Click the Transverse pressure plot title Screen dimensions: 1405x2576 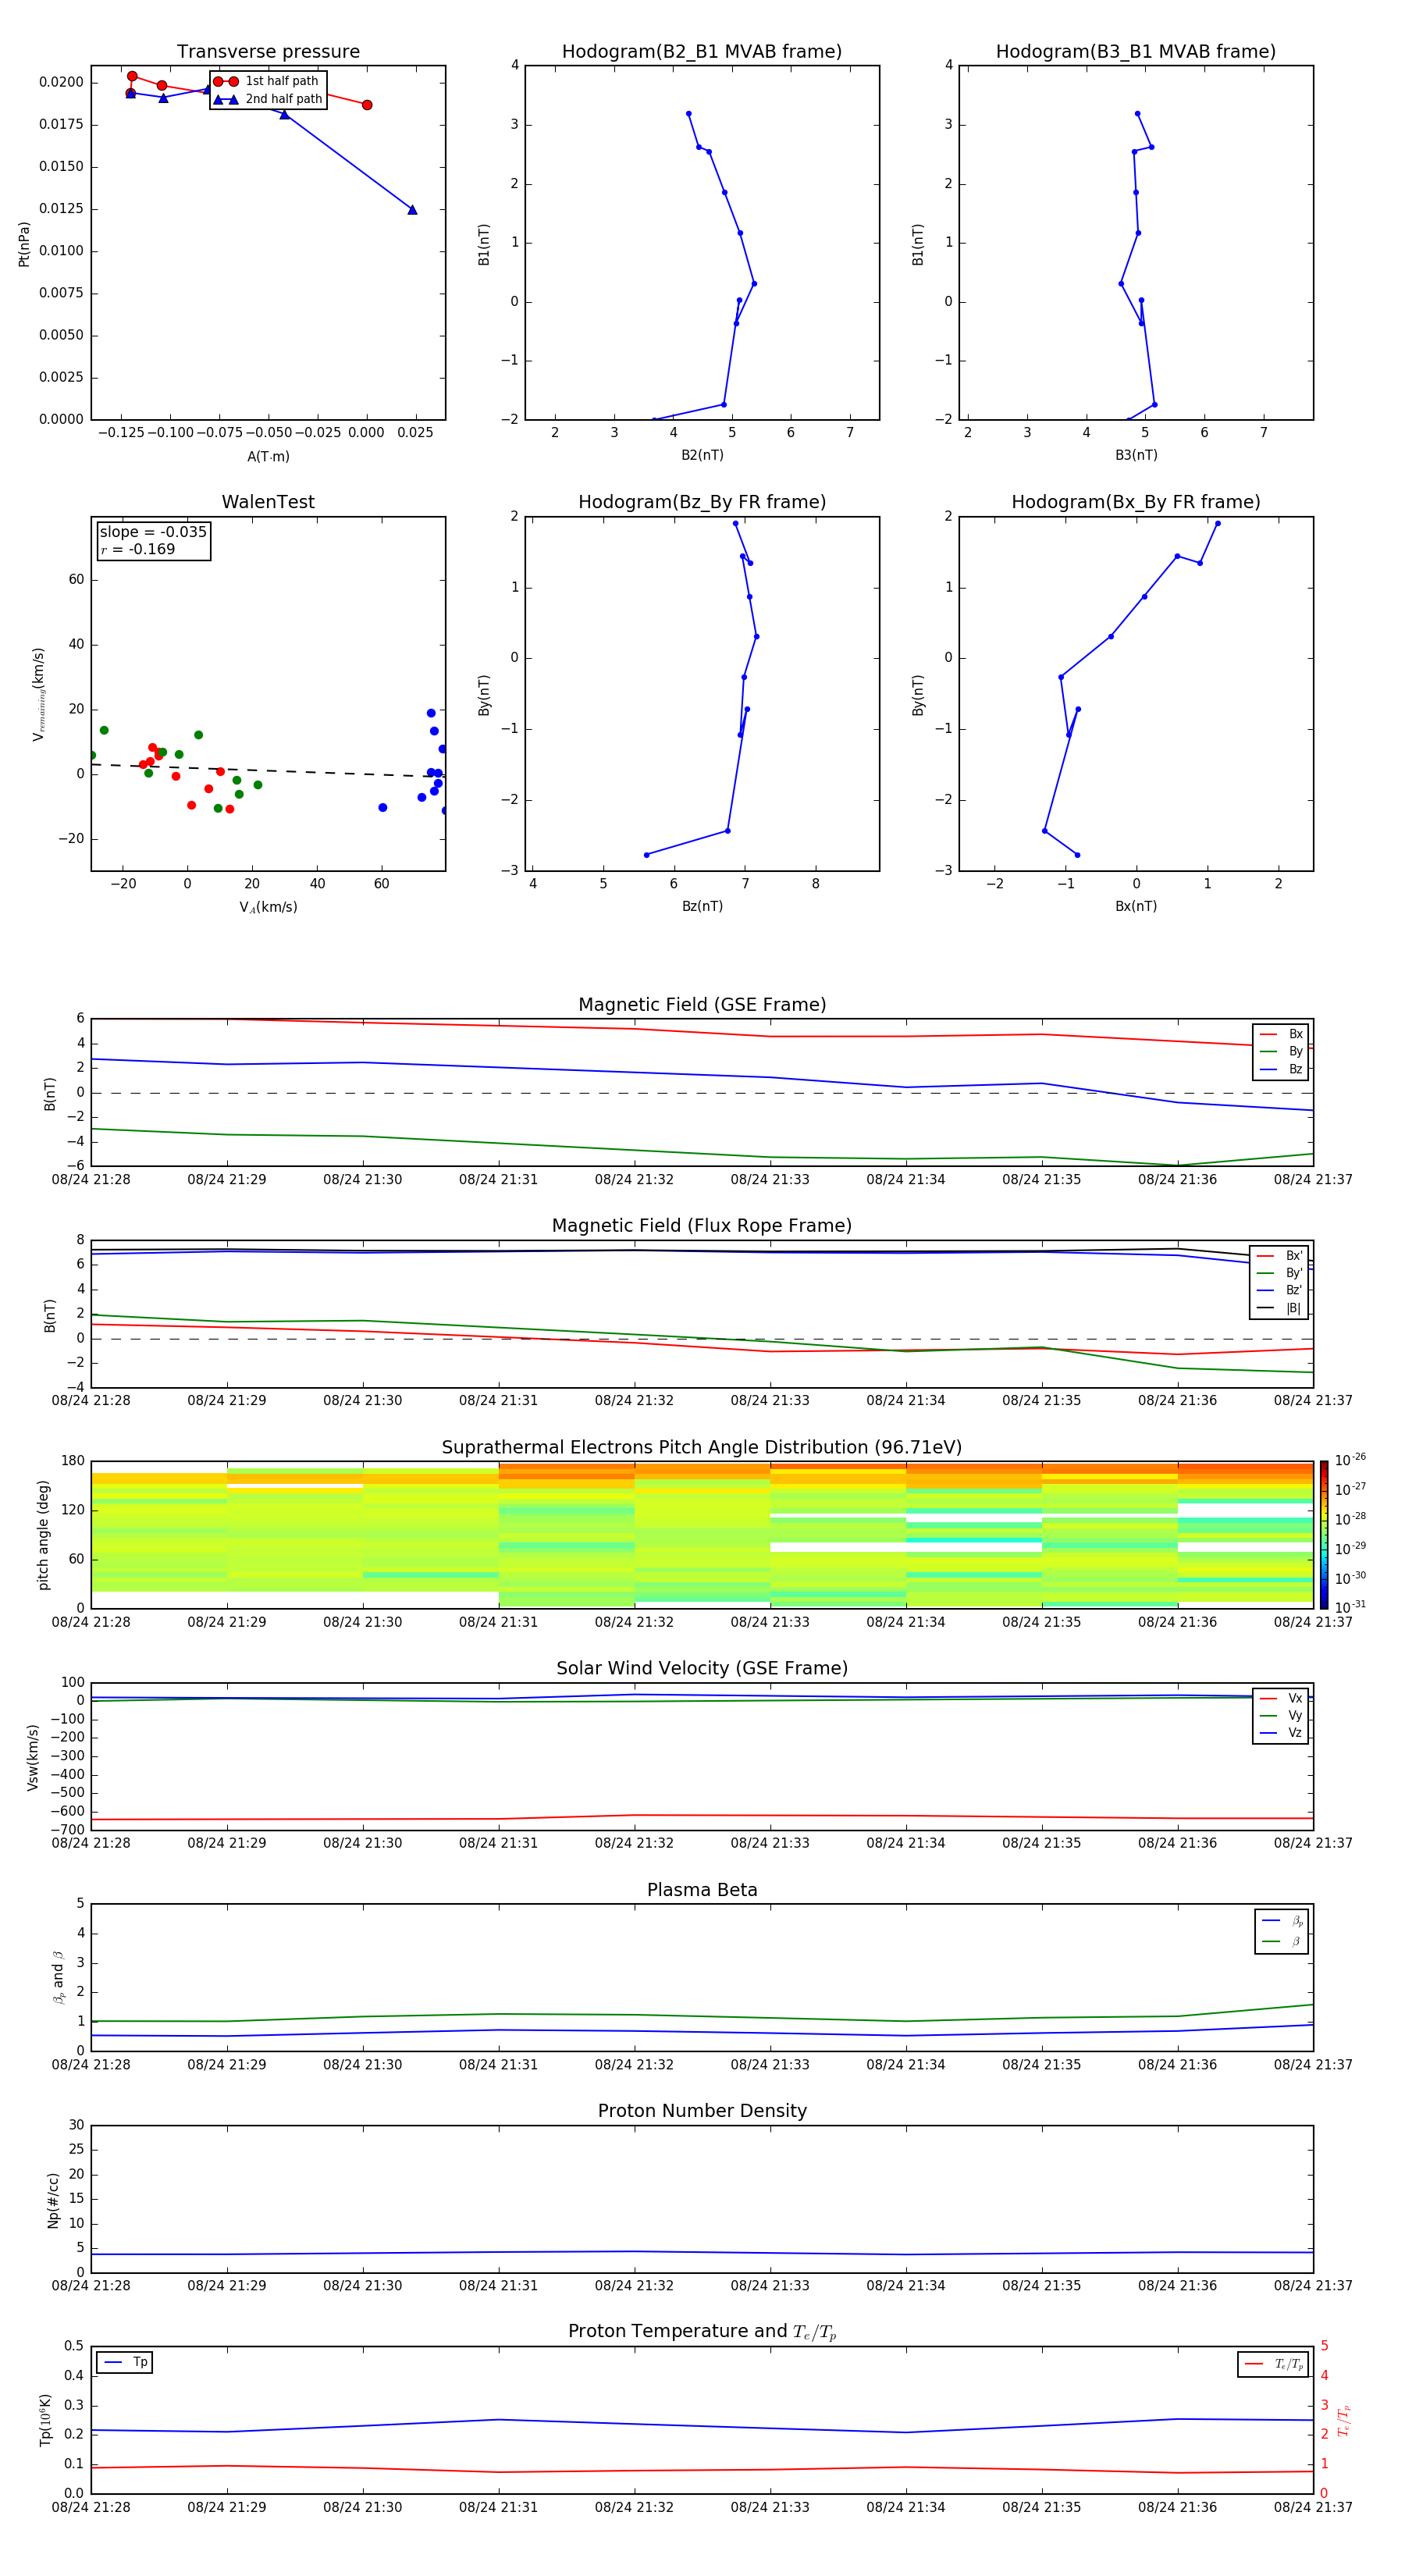coord(268,52)
